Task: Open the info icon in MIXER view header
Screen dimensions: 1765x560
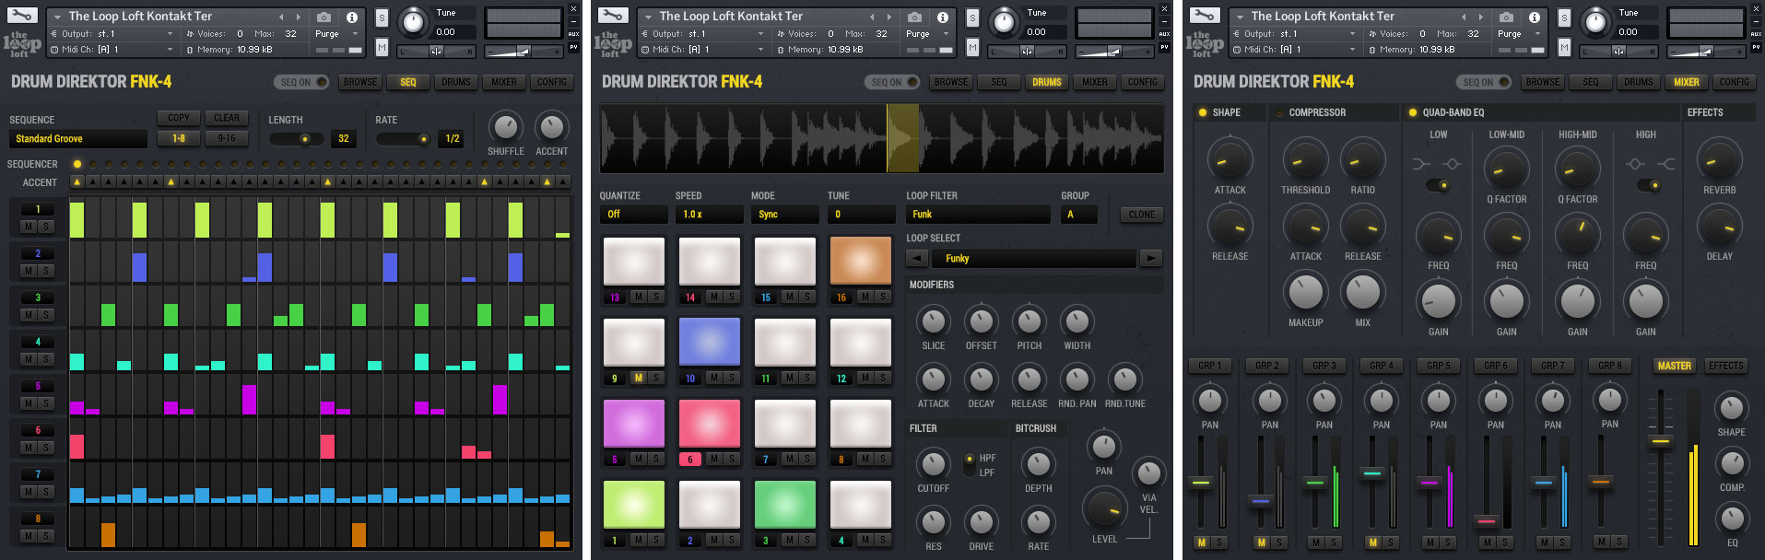Action: click(1534, 17)
